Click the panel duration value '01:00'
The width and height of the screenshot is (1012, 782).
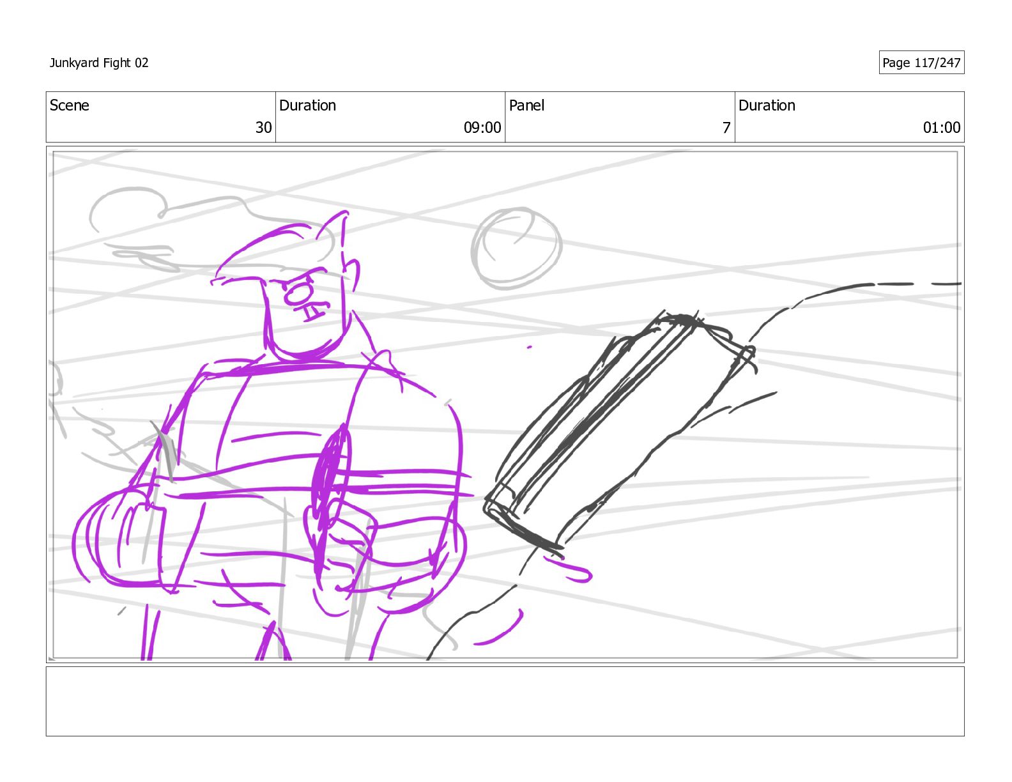click(x=941, y=128)
